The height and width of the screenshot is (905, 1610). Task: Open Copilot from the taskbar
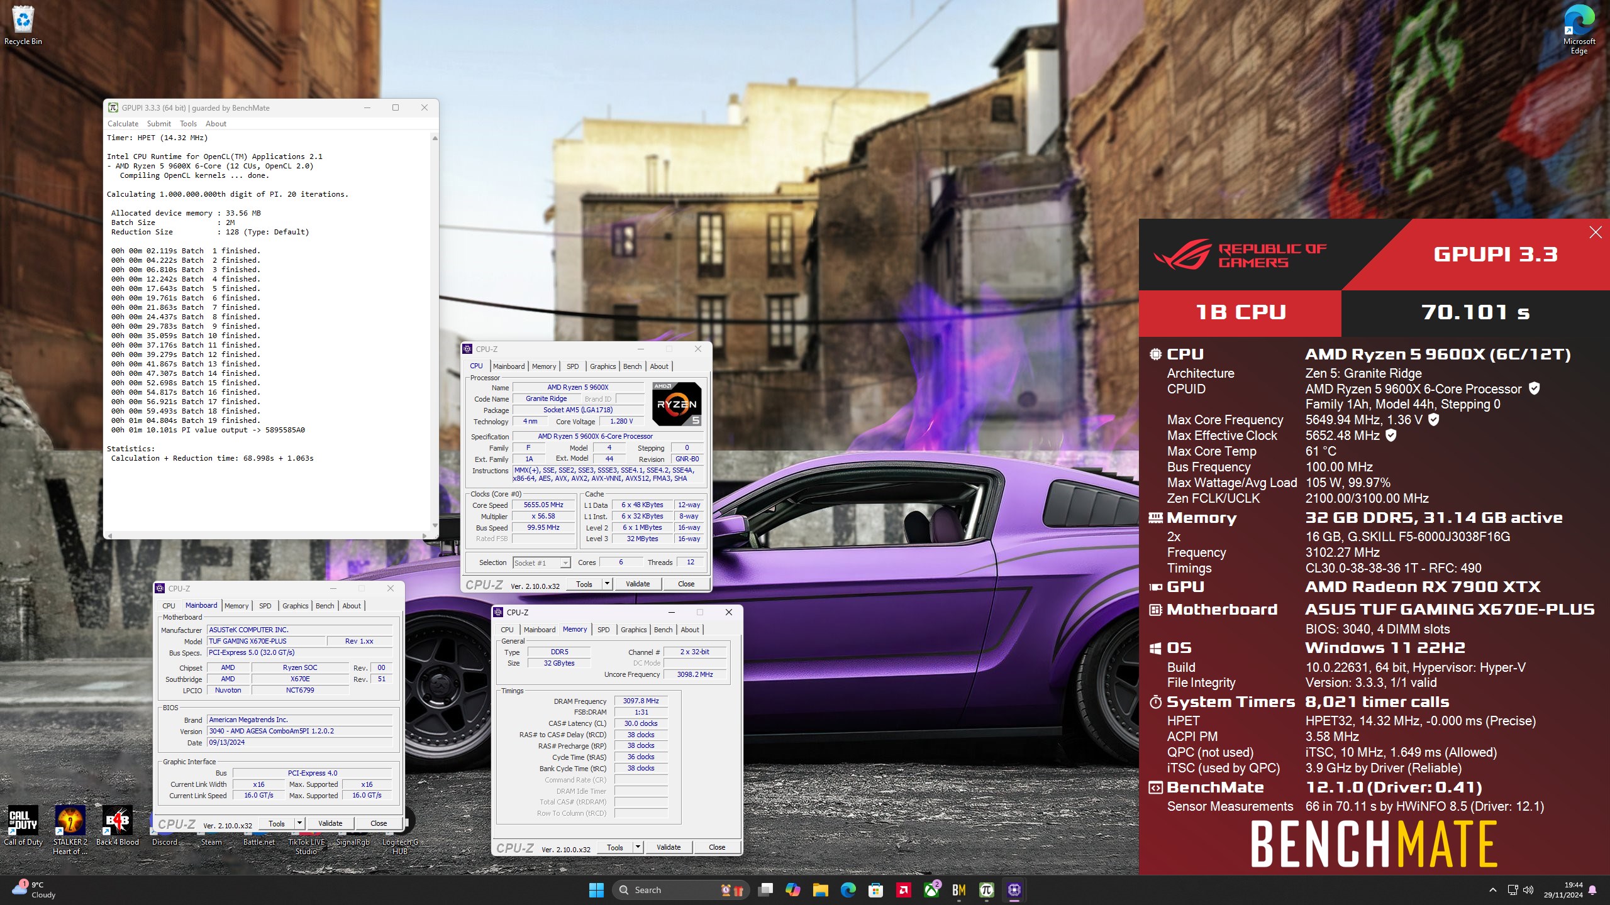coord(793,890)
